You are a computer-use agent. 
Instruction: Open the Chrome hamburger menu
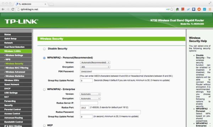(210, 9)
